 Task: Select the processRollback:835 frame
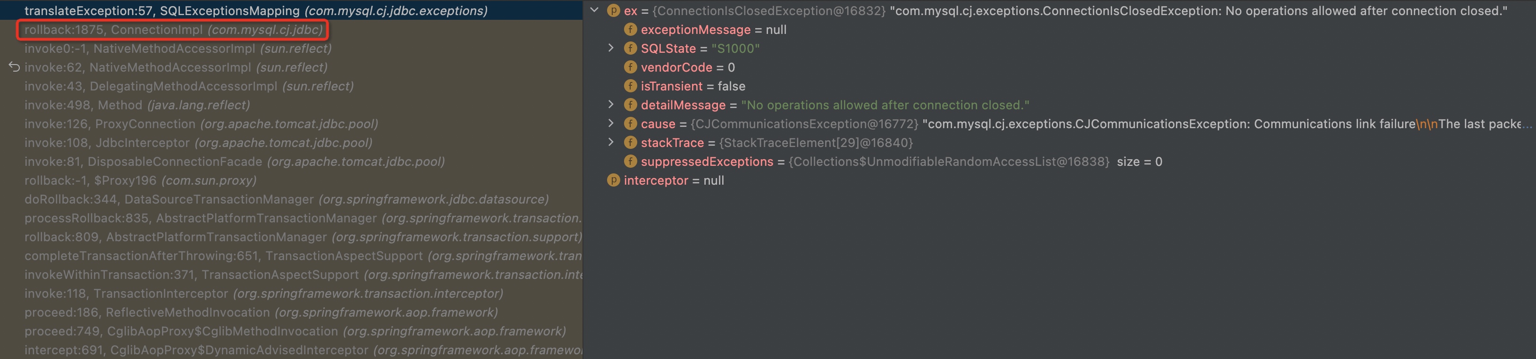[x=302, y=219]
